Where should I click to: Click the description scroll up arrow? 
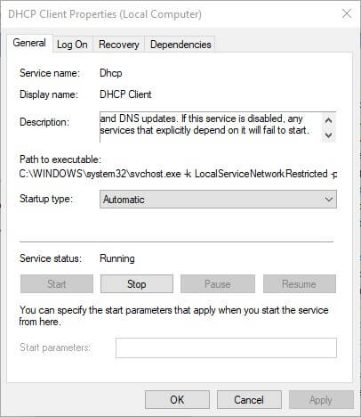click(x=328, y=120)
